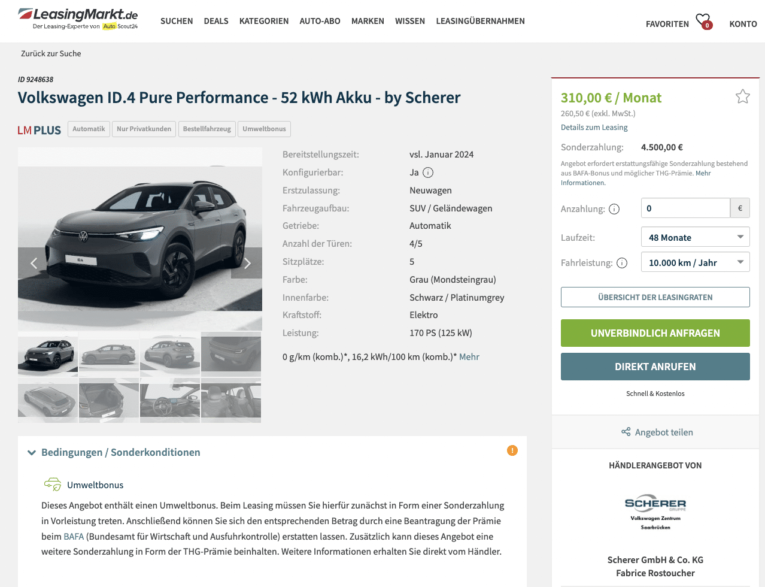Click the Bestellfahrzeug tag
The image size is (765, 587).
[x=207, y=129]
